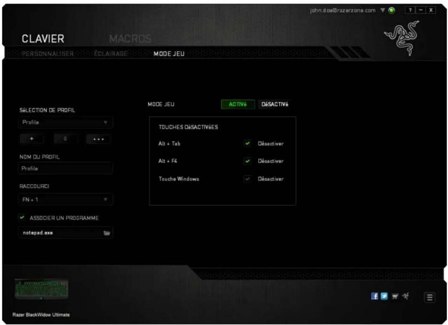Open the Mode Jeu sub-tab
The height and width of the screenshot is (325, 448).
[x=169, y=54]
